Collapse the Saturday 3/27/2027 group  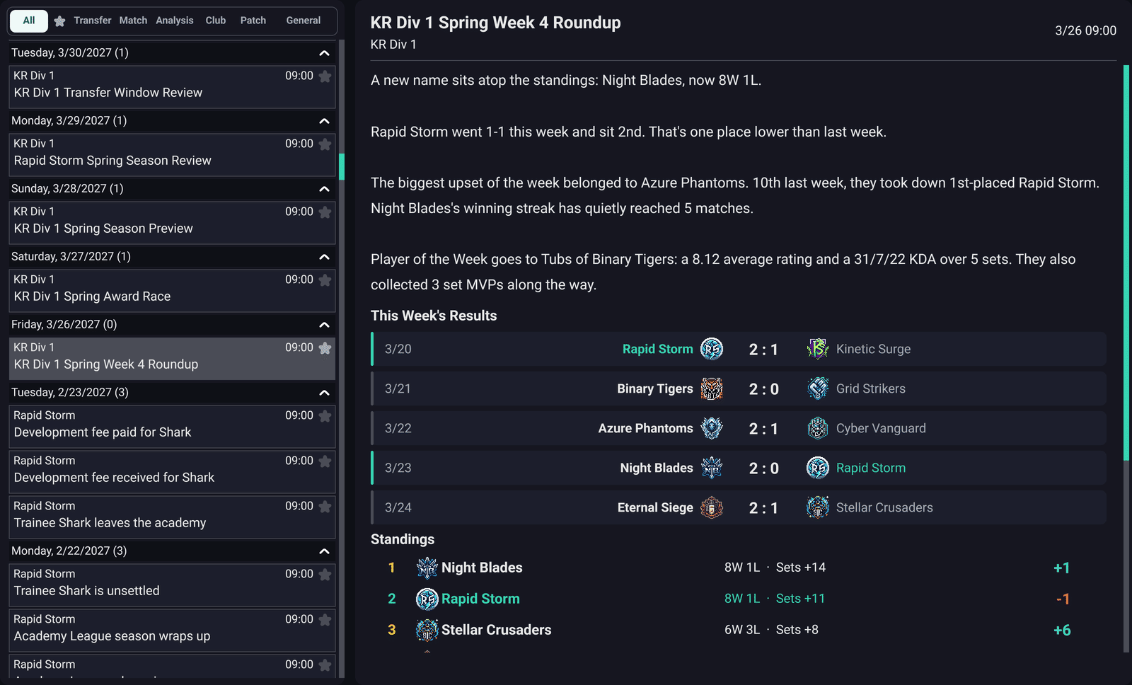(x=324, y=257)
